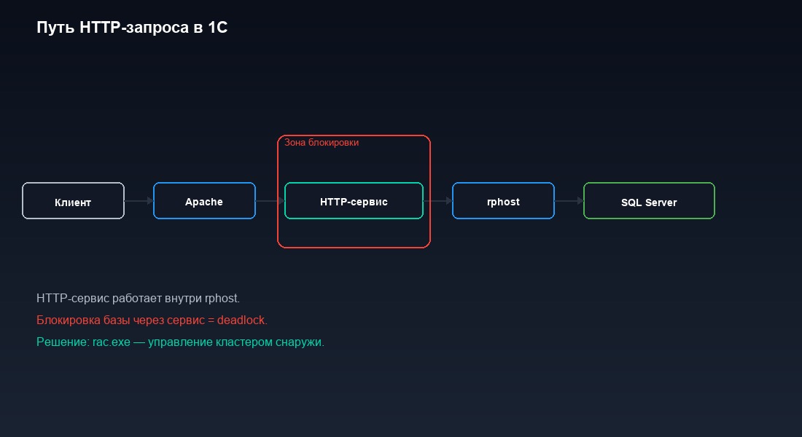This screenshot has width=802, height=437.
Task: Click the arrow between Клиент and Apache
Action: (x=139, y=201)
